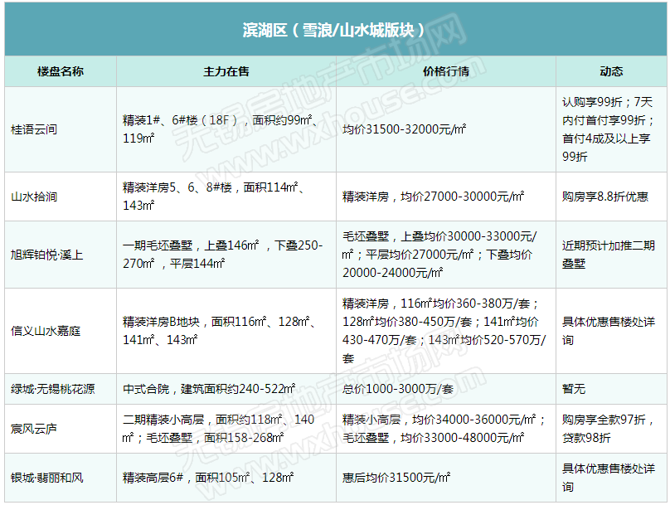Screen dimensions: 670x505
Task: Click the 均价31500-32000元/㎡ price cell
Action: [404, 129]
